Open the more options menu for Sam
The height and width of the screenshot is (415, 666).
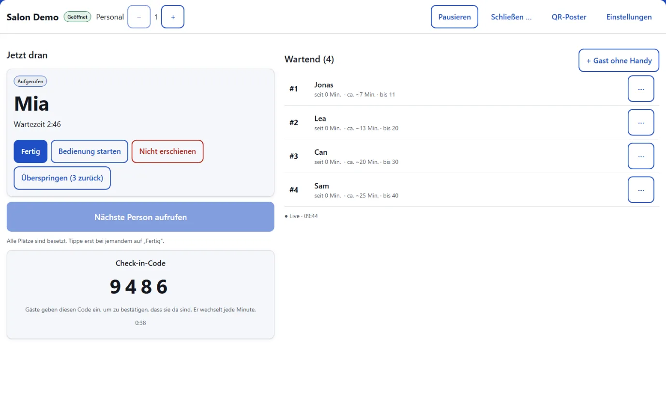[x=641, y=190]
